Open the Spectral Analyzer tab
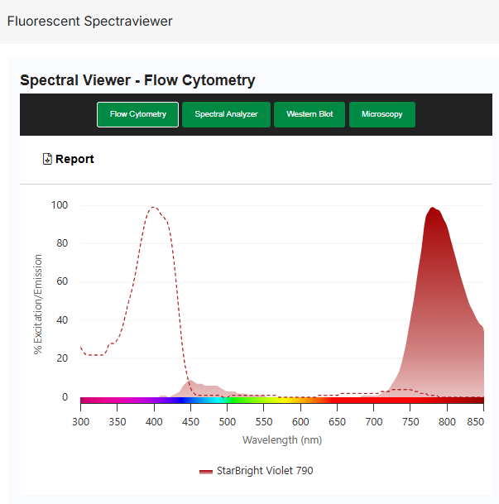Viewport: 499px width, 504px height. [226, 114]
